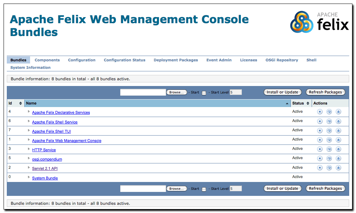This screenshot has height=213, width=356.
Task: Stop the Apache Felix Shell Service bundle
Action: [x=320, y=121]
